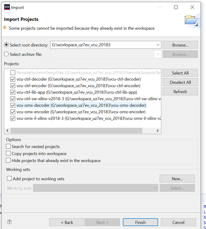The height and width of the screenshot is (229, 206).
Task: Expand the root directory dropdown arrow
Action: click(x=158, y=45)
